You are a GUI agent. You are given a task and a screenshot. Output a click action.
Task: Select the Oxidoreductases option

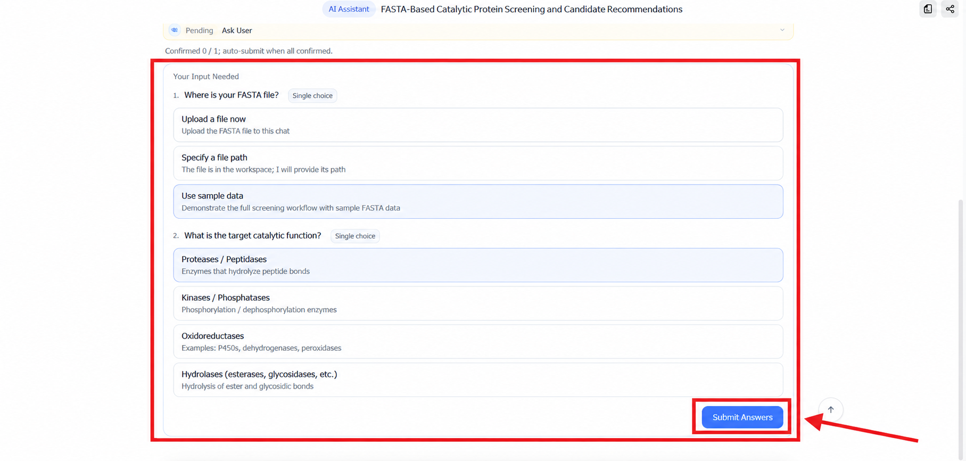click(x=478, y=342)
